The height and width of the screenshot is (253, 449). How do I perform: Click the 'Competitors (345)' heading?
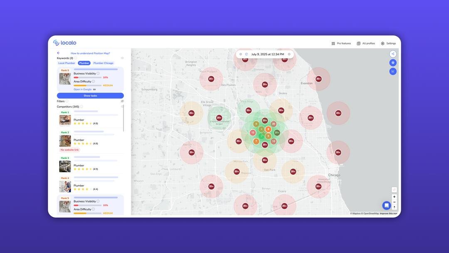pos(68,107)
